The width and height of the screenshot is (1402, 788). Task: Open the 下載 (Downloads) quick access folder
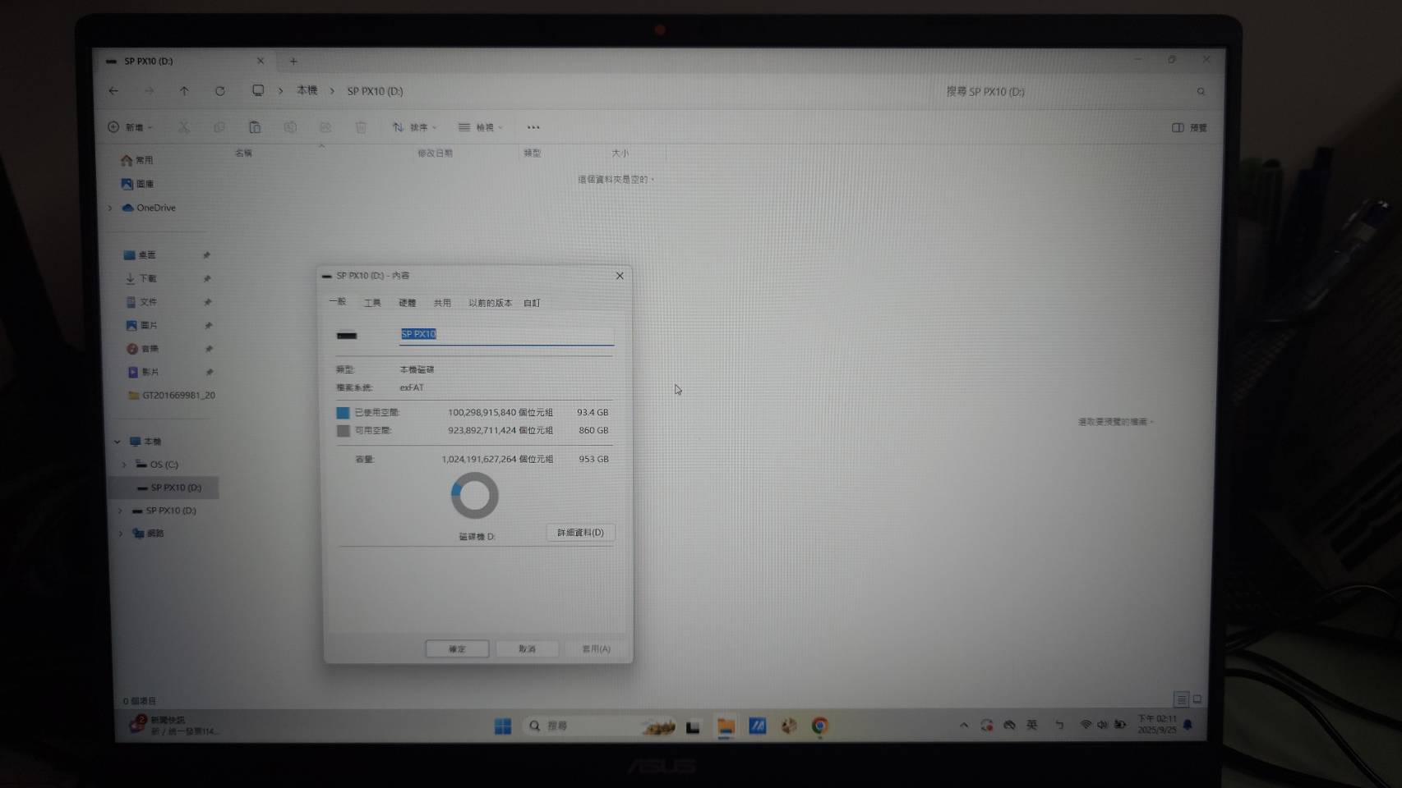click(x=147, y=278)
